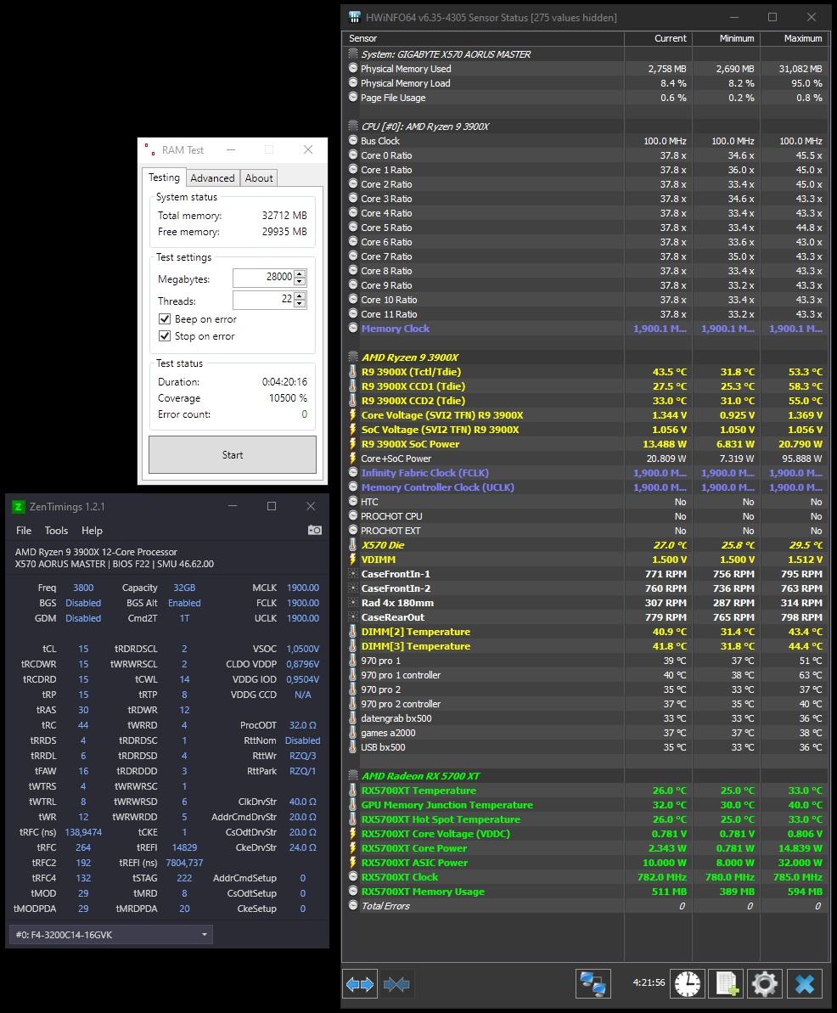Click thermometer icon beside R9 3900X (Tctl/Tdie)
The width and height of the screenshot is (837, 1013).
click(352, 371)
